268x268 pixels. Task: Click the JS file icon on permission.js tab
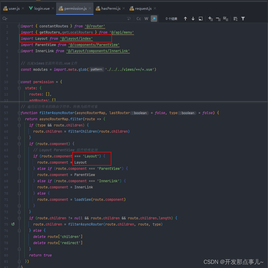point(61,8)
